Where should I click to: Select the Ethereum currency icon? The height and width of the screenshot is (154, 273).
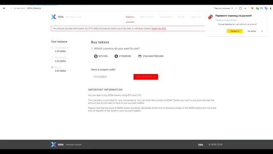point(116,56)
